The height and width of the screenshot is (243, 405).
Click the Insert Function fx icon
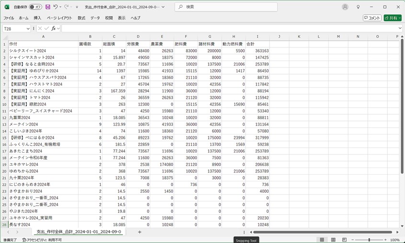[54, 29]
